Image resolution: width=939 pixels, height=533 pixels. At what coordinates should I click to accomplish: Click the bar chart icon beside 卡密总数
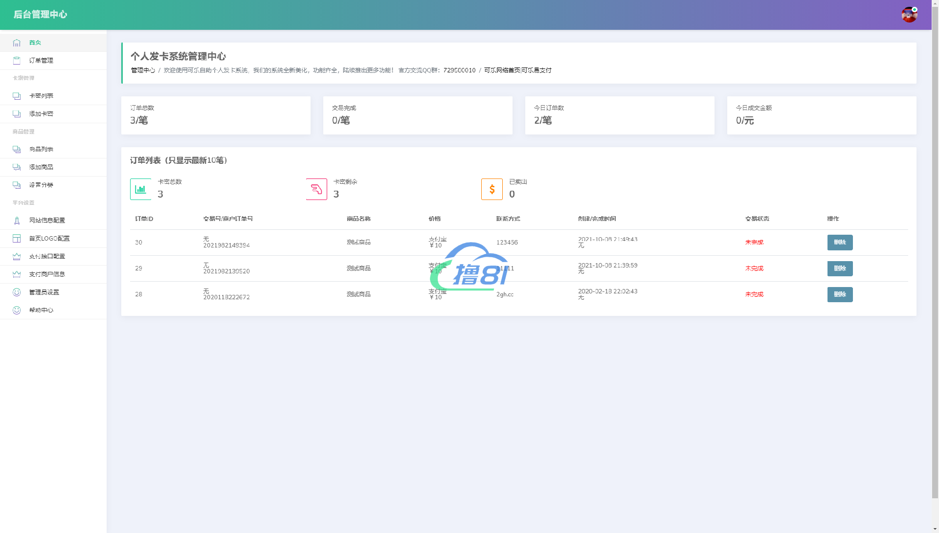coord(140,189)
